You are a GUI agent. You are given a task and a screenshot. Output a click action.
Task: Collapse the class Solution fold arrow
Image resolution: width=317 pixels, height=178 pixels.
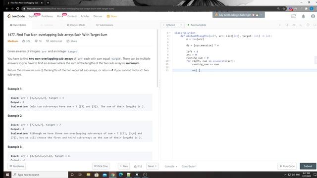pyautogui.click(x=170, y=33)
